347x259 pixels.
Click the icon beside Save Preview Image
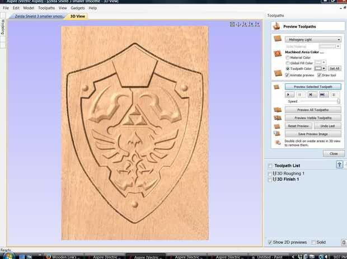click(277, 133)
